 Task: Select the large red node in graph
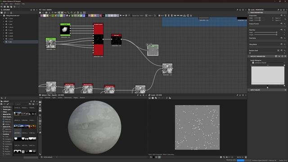click(x=98, y=39)
